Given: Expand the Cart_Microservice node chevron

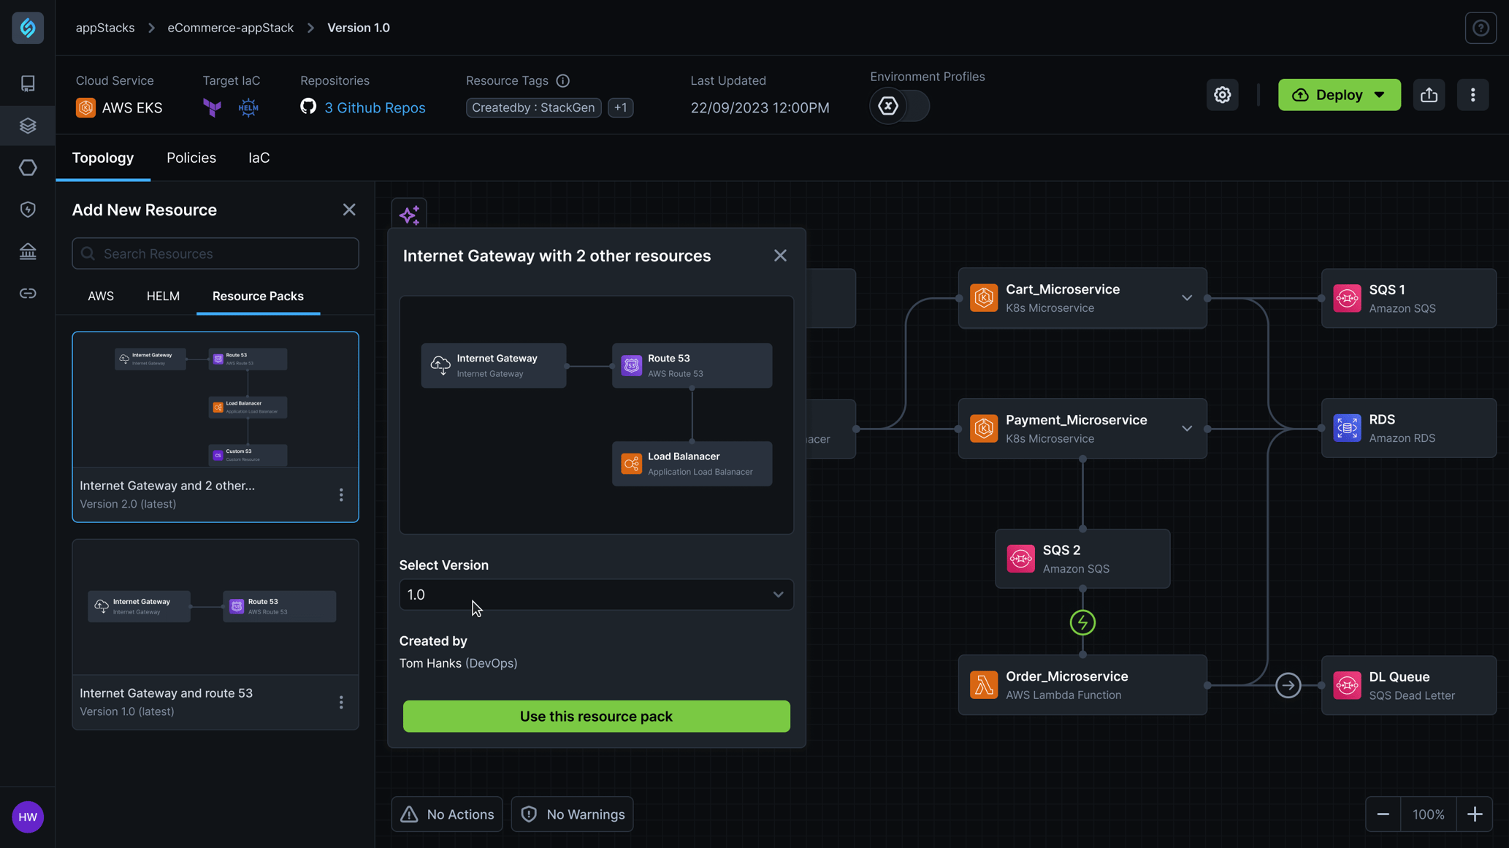Looking at the screenshot, I should coord(1185,299).
